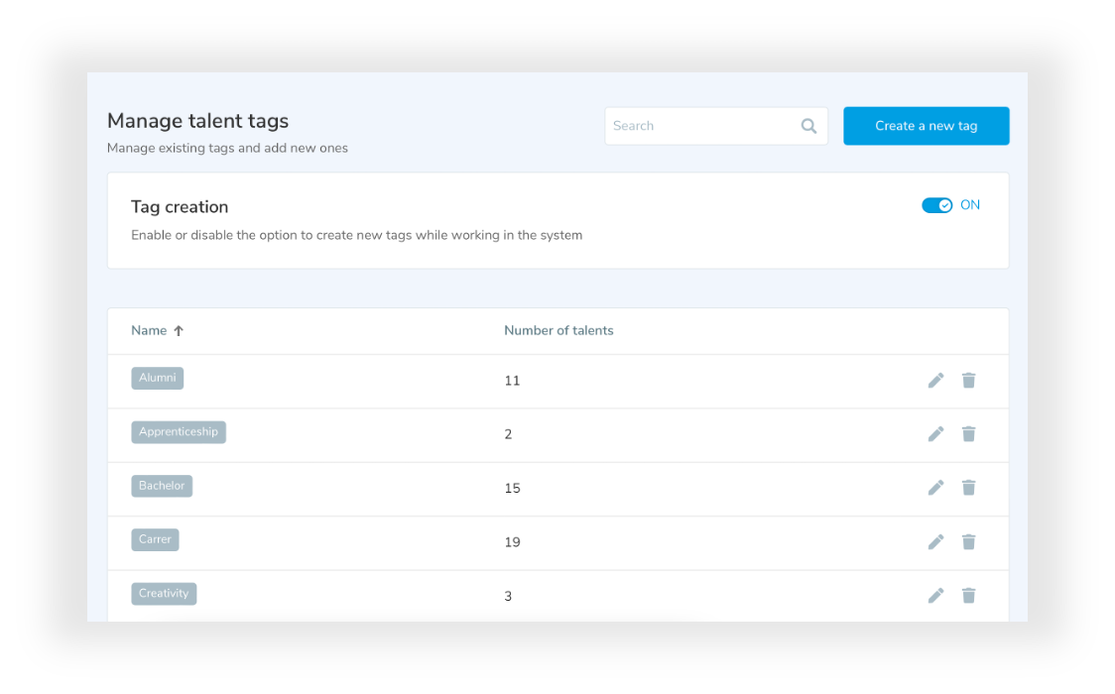Click the Apprenticeship tag chip

tap(179, 432)
